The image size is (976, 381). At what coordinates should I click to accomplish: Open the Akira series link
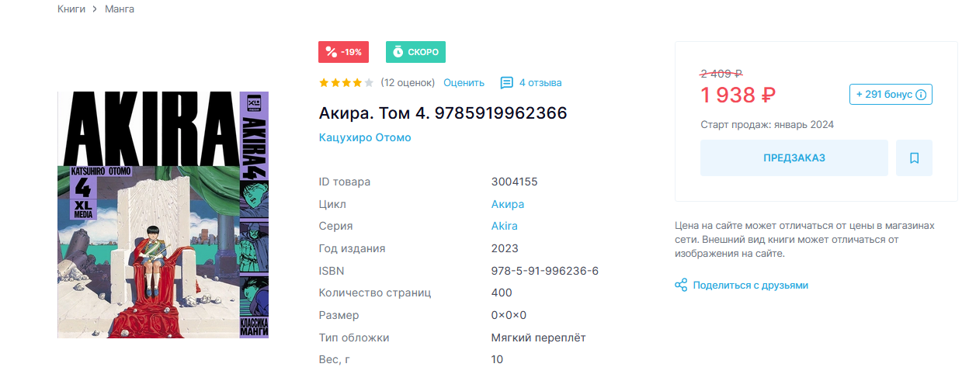[x=505, y=226]
